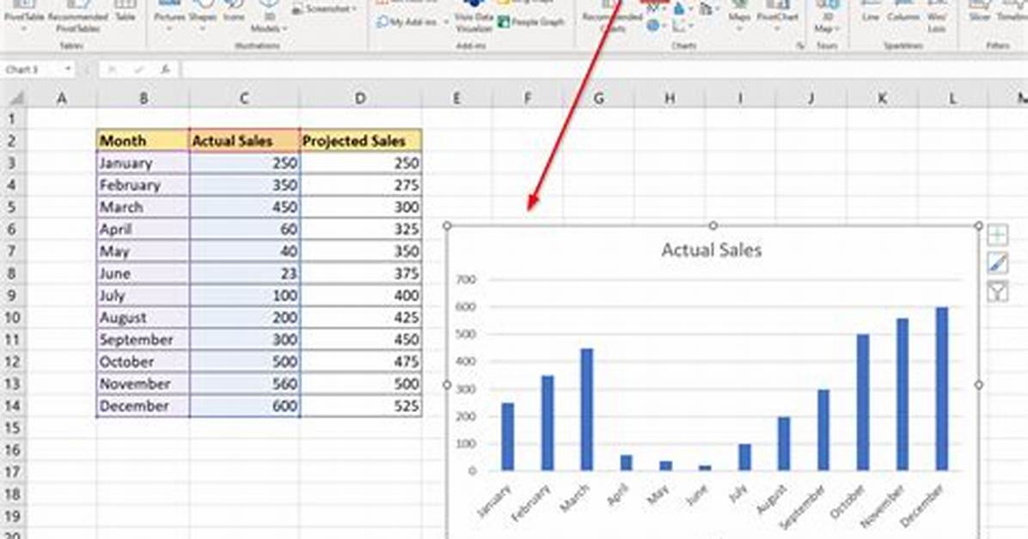The width and height of the screenshot is (1028, 539).
Task: Click the Icons insert button
Action: coord(234,12)
